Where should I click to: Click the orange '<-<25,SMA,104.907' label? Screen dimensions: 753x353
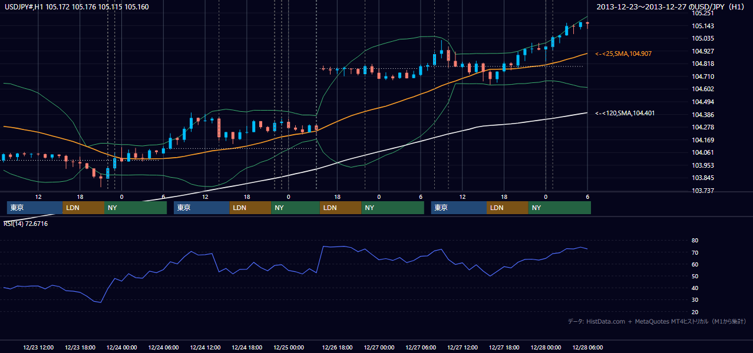click(623, 54)
